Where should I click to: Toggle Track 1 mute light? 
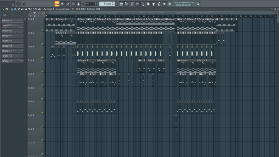click(42, 30)
